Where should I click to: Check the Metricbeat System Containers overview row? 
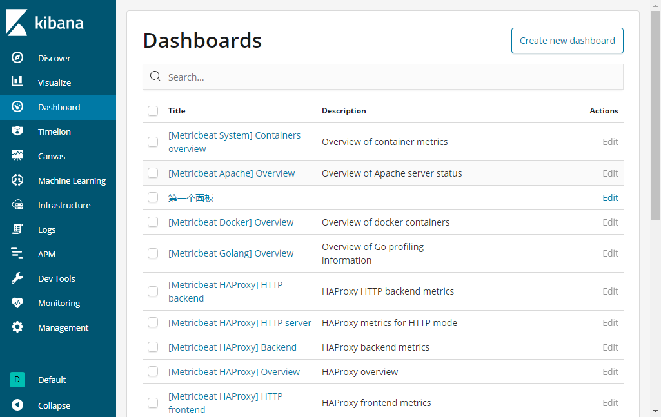(153, 142)
